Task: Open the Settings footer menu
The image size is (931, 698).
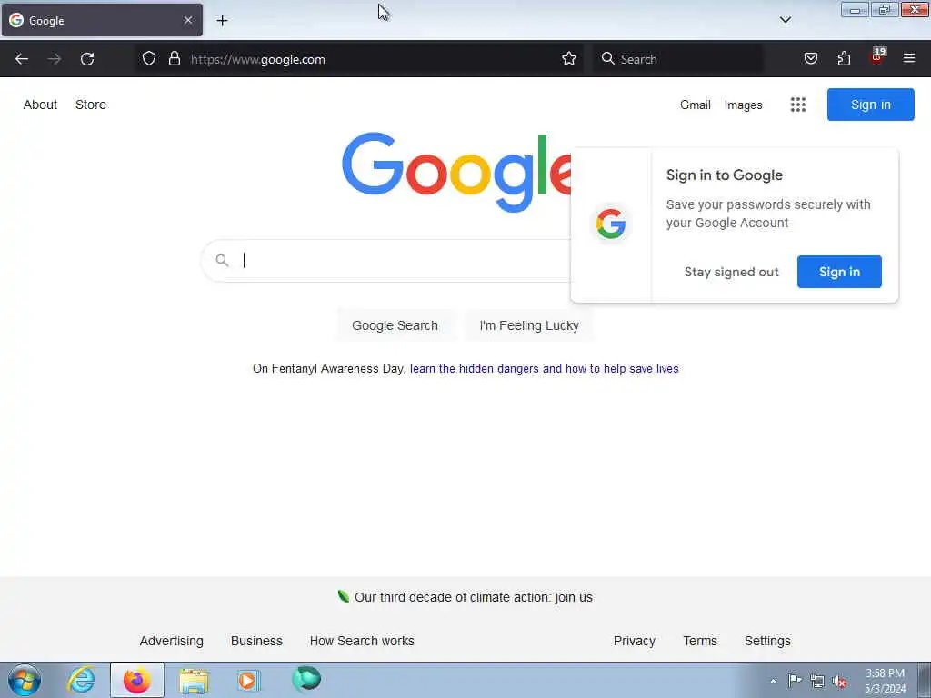Action: coord(767,641)
